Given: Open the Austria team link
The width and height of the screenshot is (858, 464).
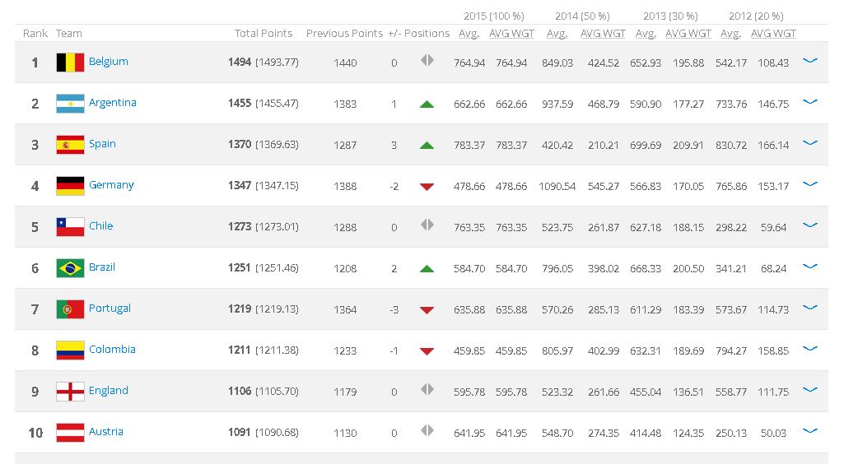Looking at the screenshot, I should (105, 432).
